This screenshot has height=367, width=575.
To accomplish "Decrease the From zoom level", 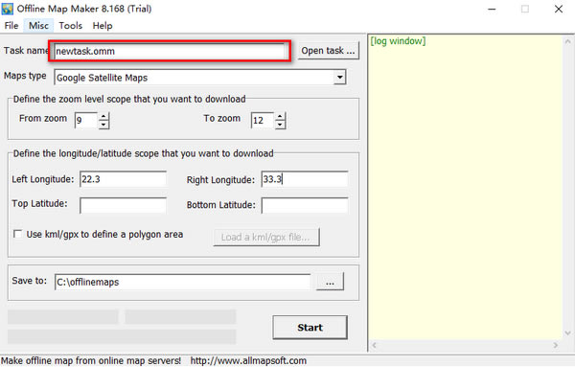I will [x=103, y=125].
